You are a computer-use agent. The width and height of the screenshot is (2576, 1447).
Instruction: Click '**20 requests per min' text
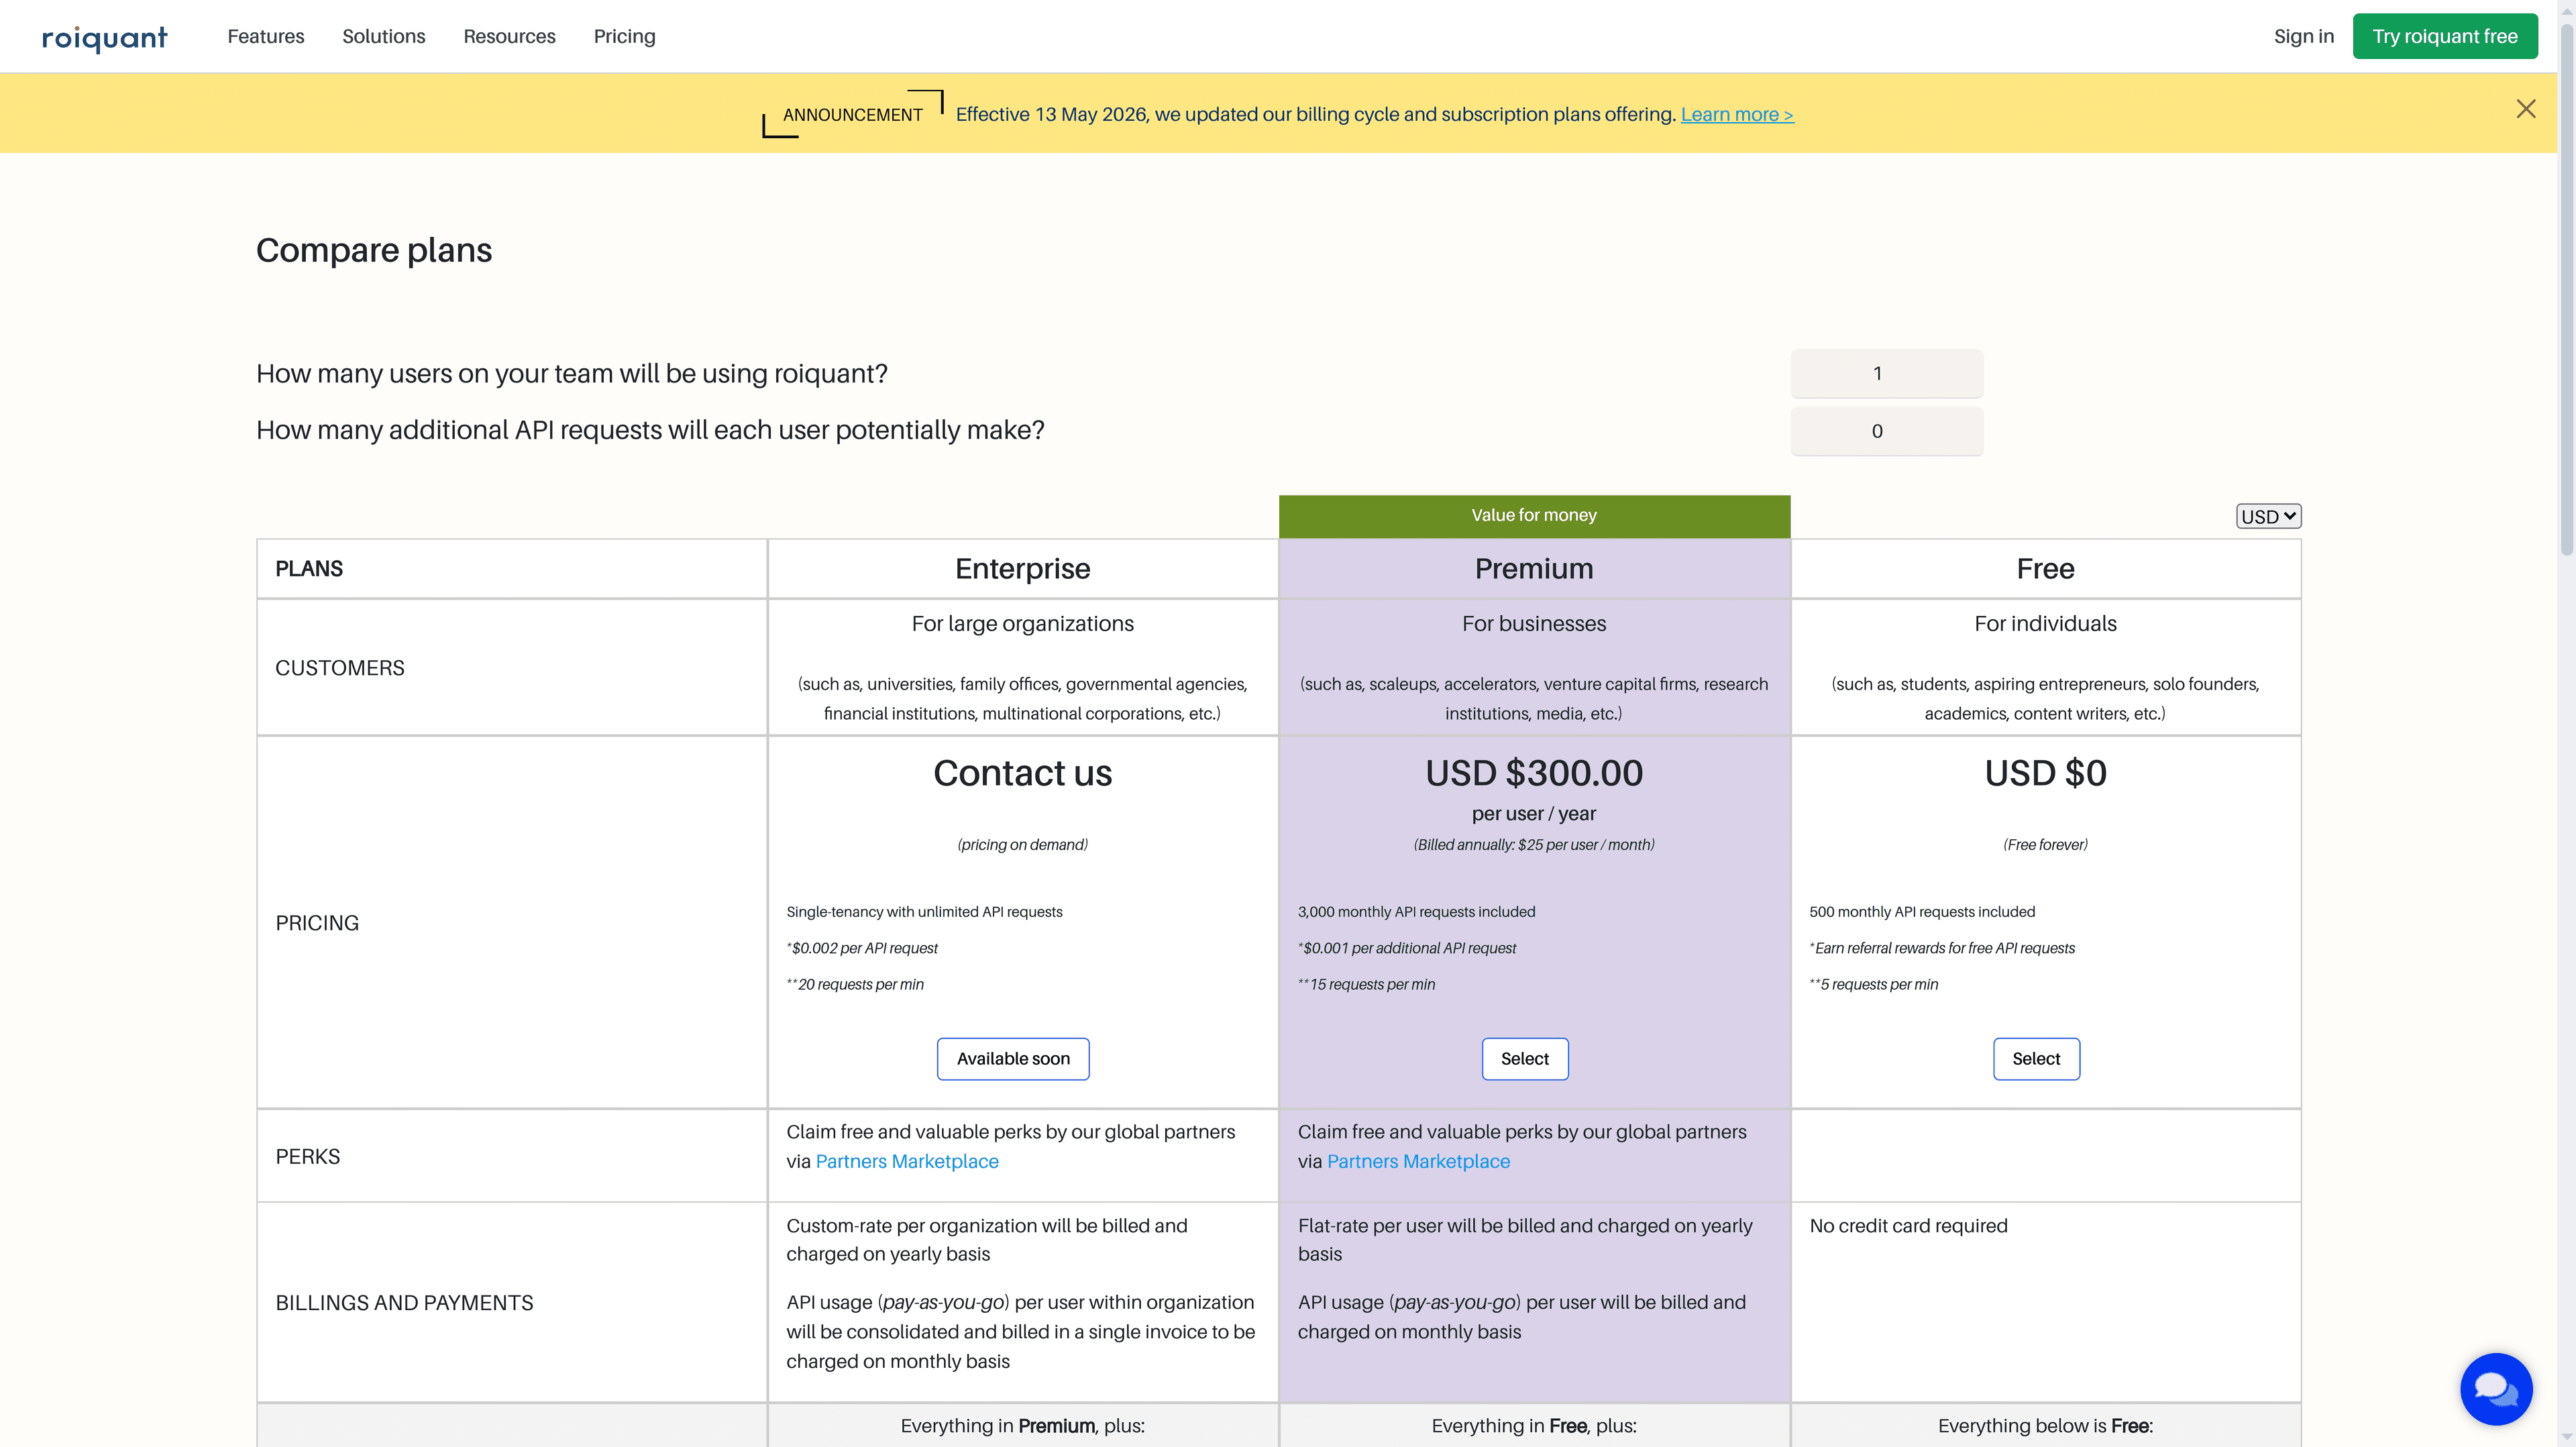(x=855, y=985)
